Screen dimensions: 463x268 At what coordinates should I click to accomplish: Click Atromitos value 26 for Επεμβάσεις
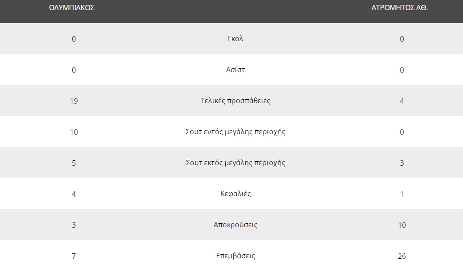[x=402, y=256]
